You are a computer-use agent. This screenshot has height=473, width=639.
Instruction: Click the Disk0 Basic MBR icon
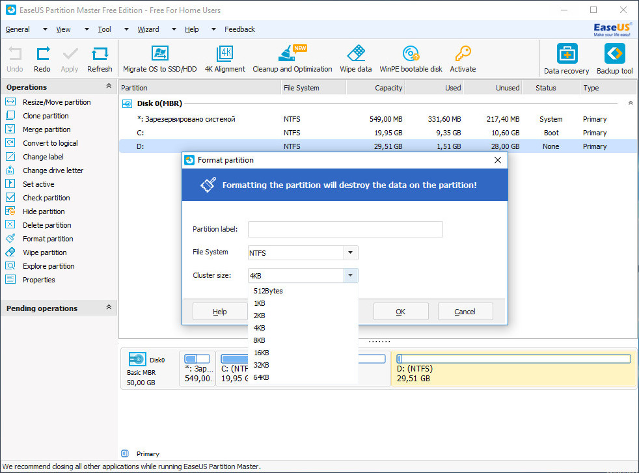(x=137, y=359)
